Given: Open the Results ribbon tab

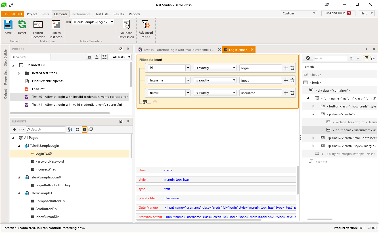Looking at the screenshot, I should tap(119, 14).
